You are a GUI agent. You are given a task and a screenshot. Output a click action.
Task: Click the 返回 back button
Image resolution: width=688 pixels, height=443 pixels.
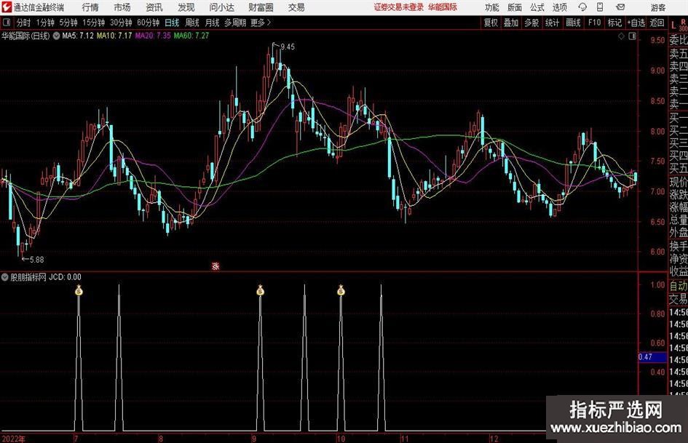tap(657, 23)
